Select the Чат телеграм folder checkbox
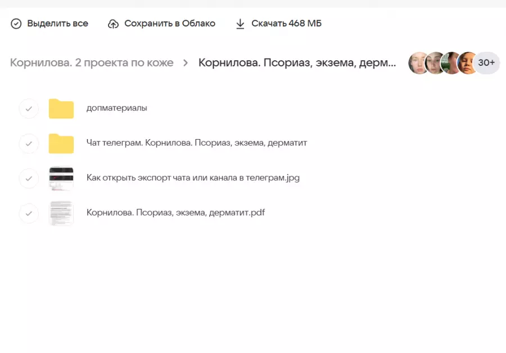 click(29, 144)
